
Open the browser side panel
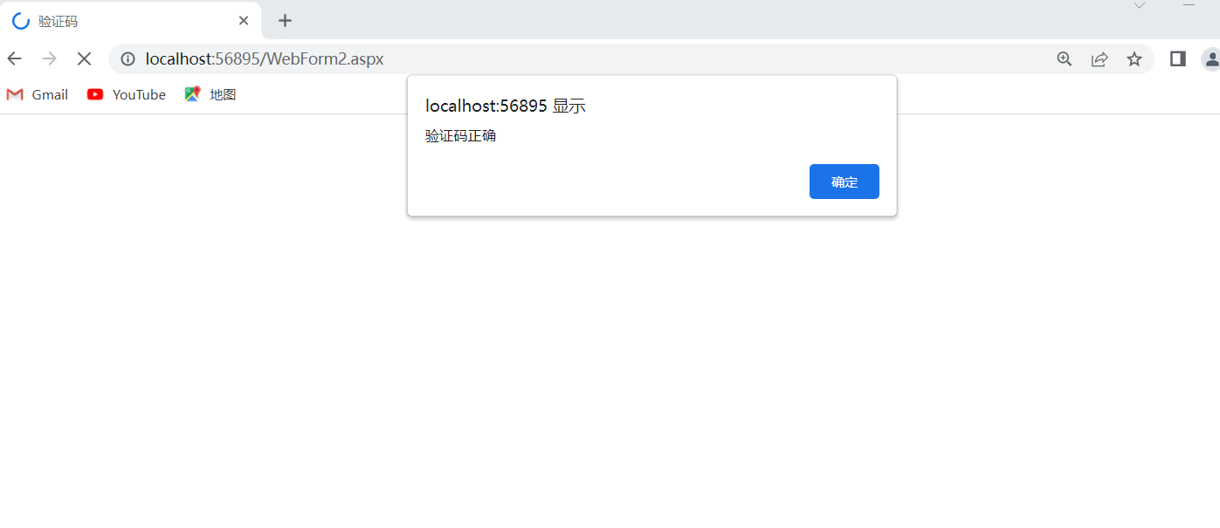click(1177, 58)
